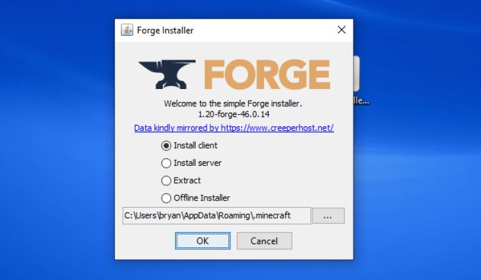Browse for folder with the '...' button
Image resolution: width=481 pixels, height=280 pixels.
(328, 216)
